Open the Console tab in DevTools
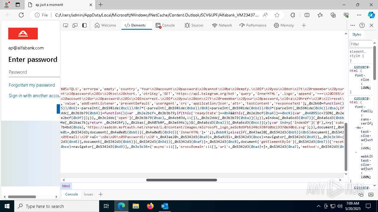The width and height of the screenshot is (378, 212). [x=165, y=25]
